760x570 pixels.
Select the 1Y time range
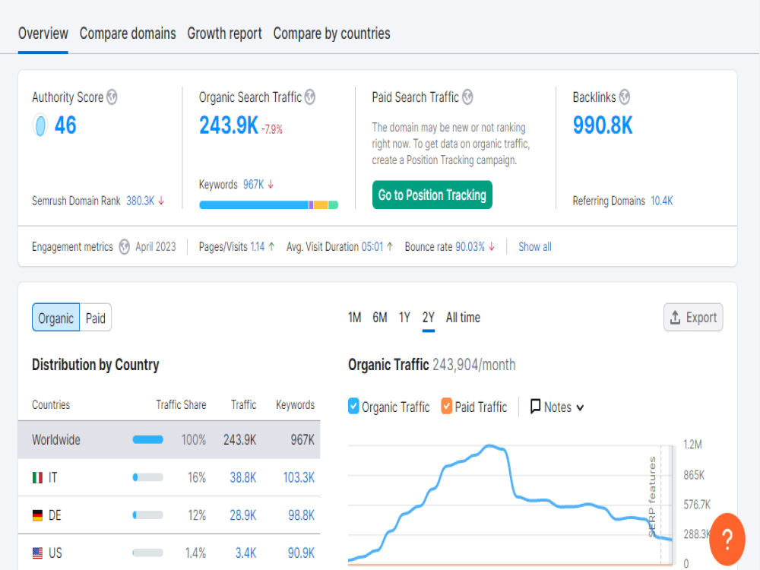(405, 318)
